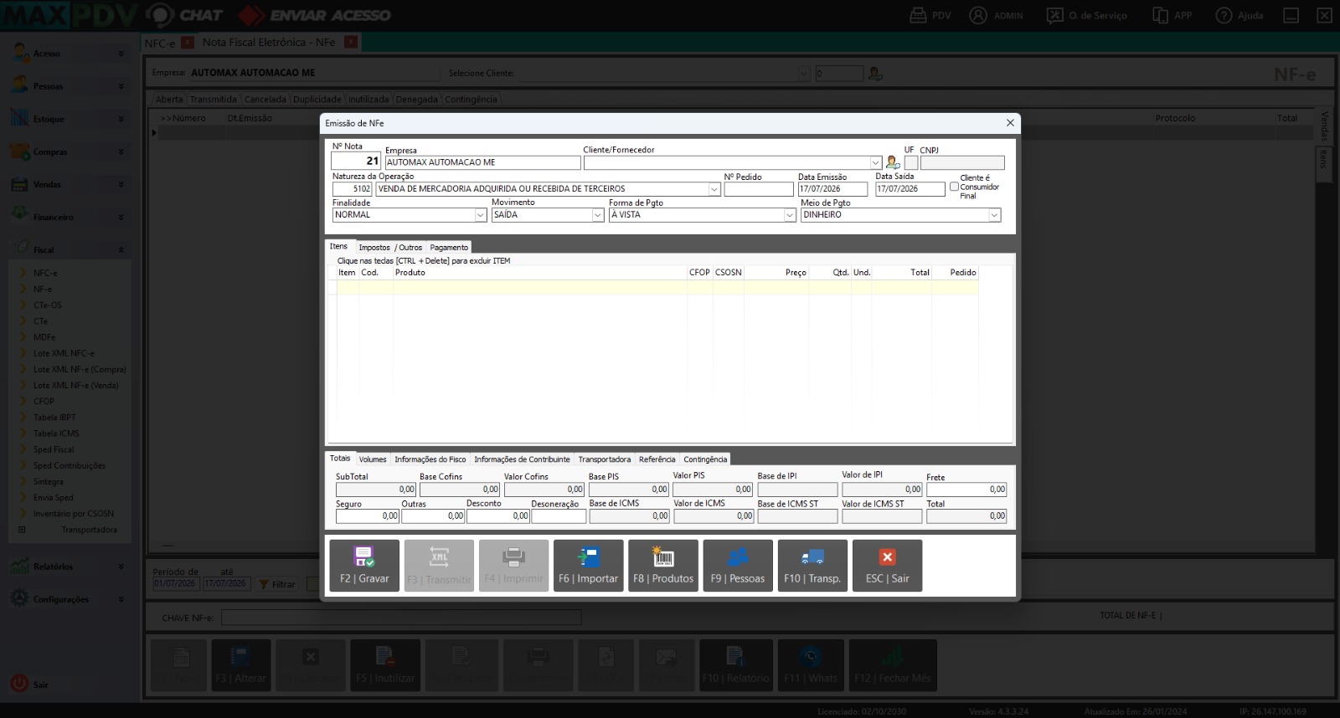This screenshot has height=718, width=1340.
Task: Open F6 Importar in the dialog
Action: tap(588, 566)
